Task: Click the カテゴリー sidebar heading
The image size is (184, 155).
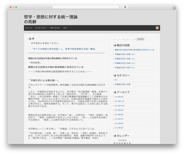Action: tap(123, 75)
